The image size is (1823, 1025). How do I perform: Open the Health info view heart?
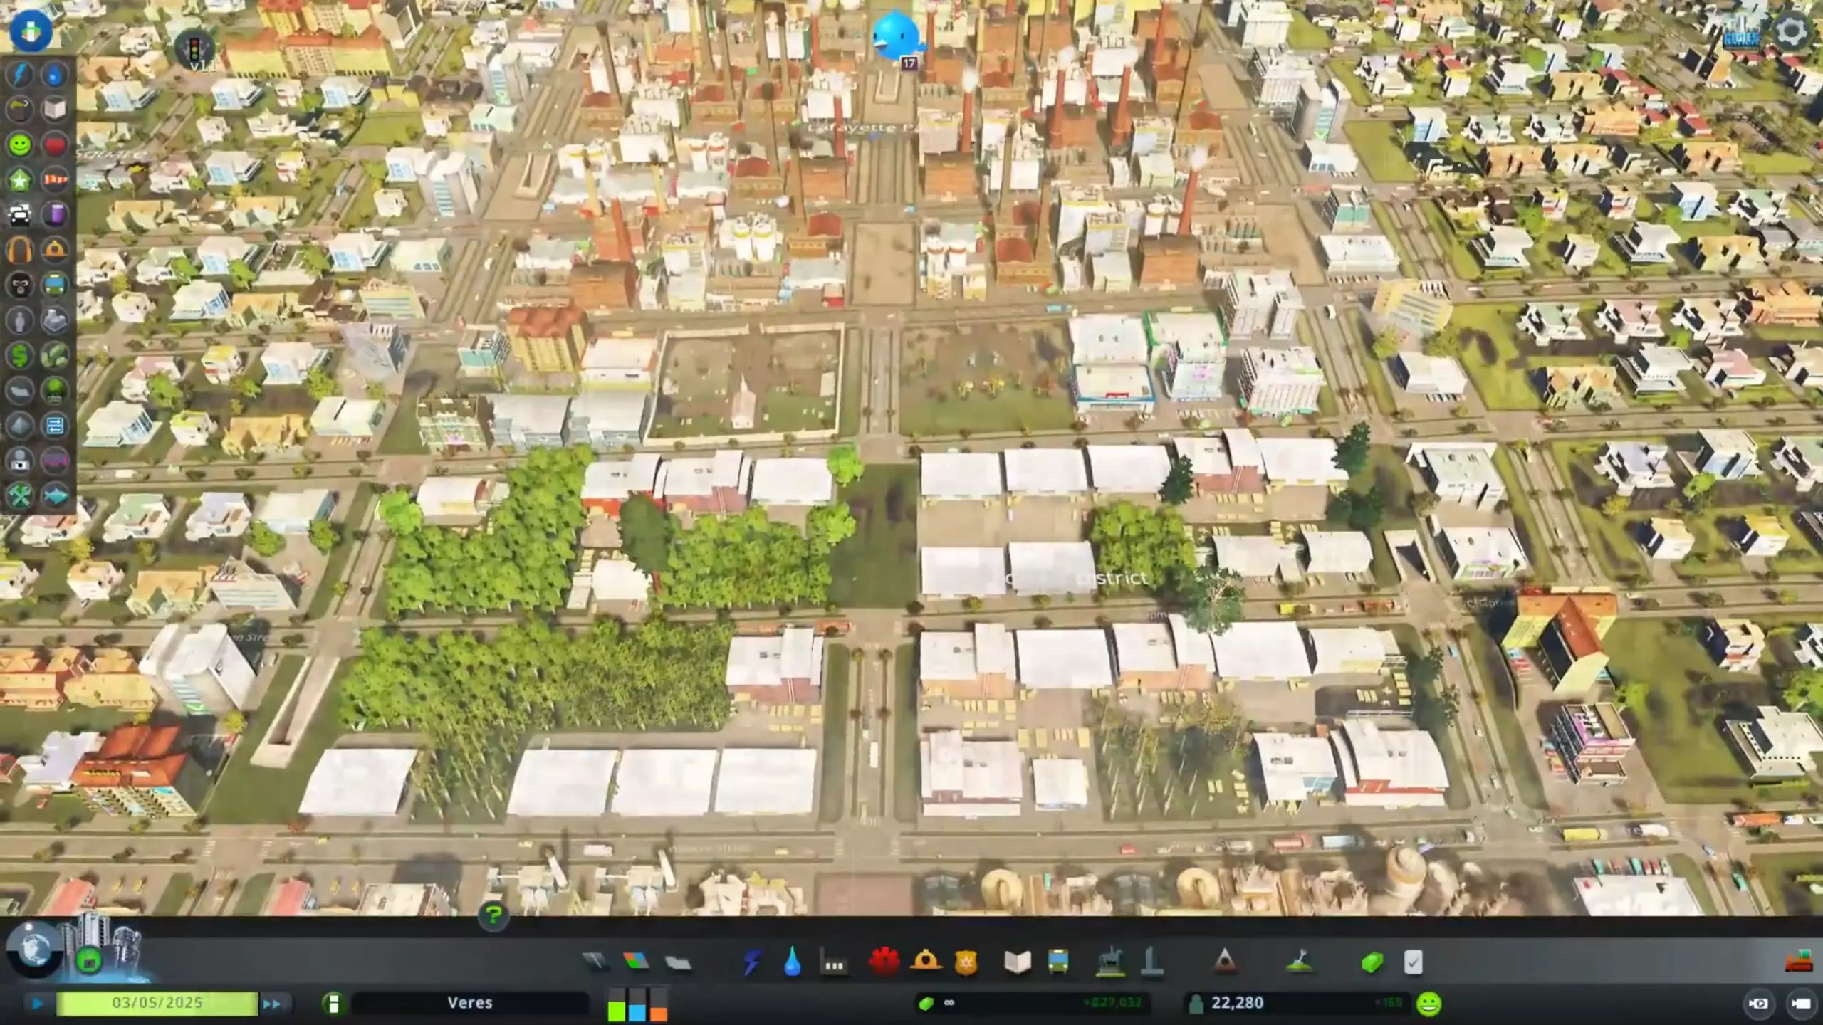pos(56,145)
